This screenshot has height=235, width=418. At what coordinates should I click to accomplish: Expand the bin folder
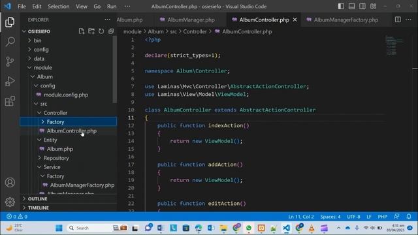coord(37,40)
